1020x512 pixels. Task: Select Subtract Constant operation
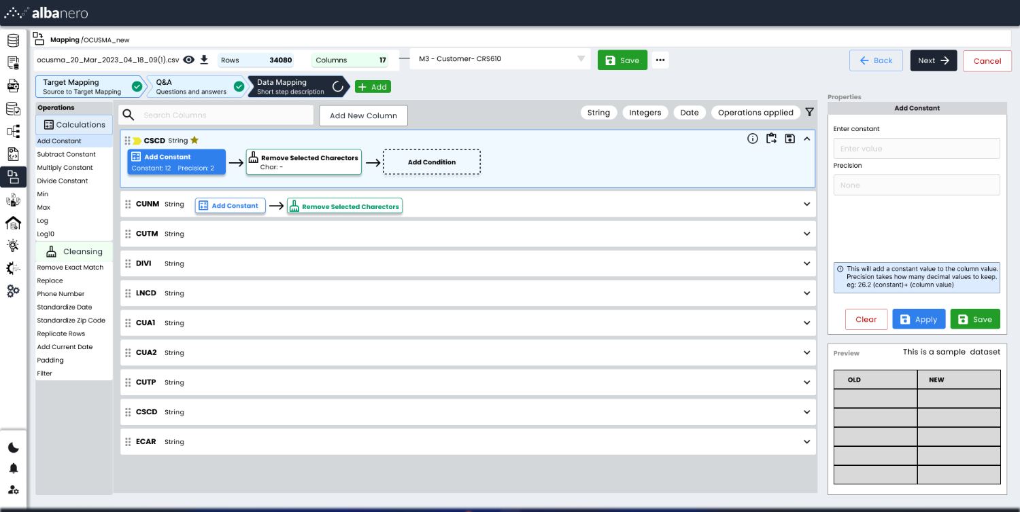(67, 154)
